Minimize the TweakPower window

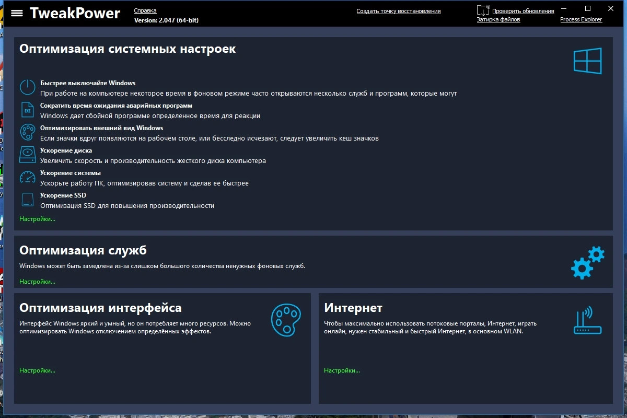564,8
